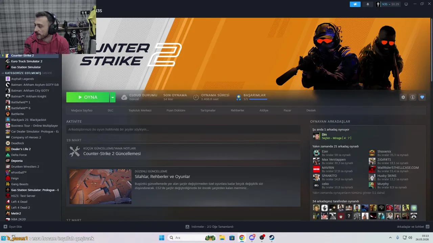
Task: Select Business Tour - Online Multiplayer
Action: (x=35, y=126)
